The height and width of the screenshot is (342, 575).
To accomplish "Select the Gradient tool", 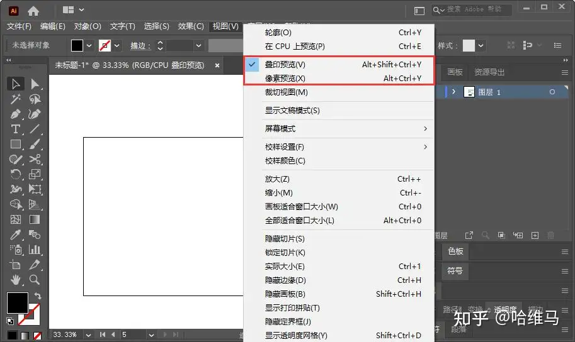I will [x=35, y=219].
